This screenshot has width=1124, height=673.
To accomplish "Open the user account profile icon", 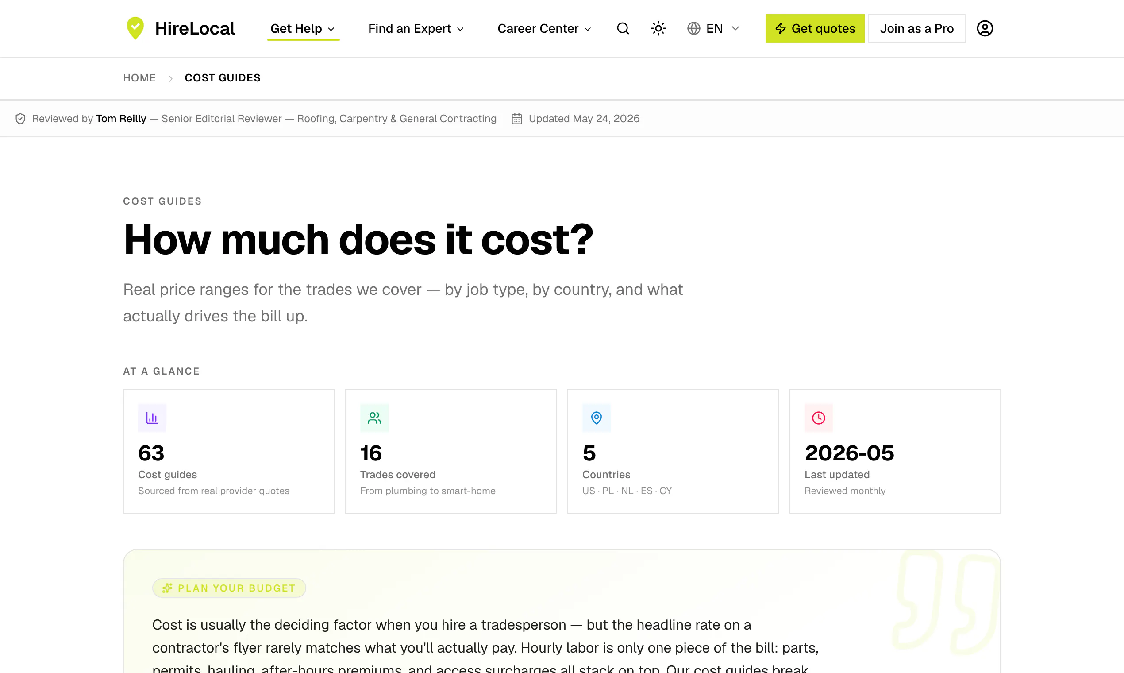I will pos(985,29).
